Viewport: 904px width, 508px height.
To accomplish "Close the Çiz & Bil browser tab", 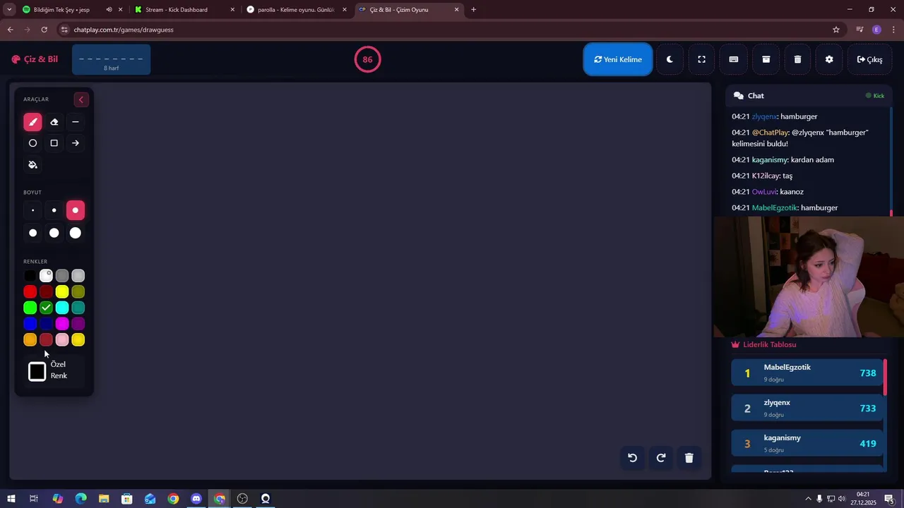I will (456, 10).
